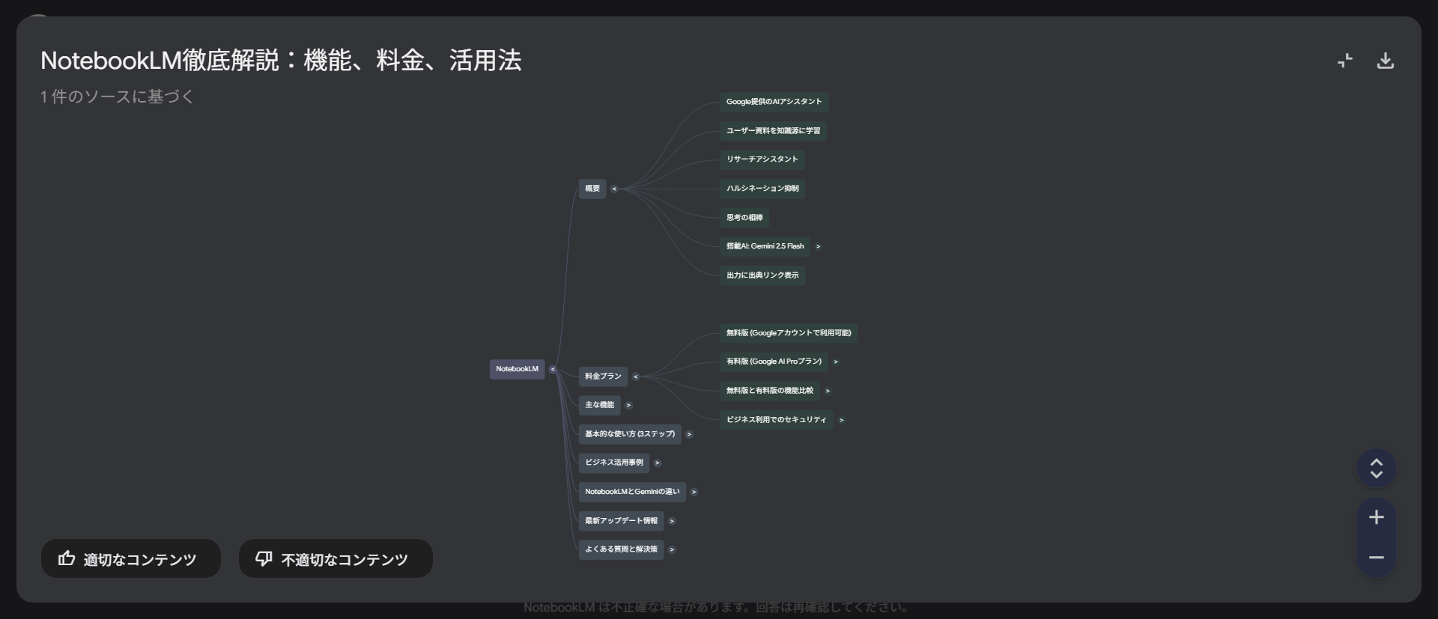Rate as 不適切なコンテンツ (thumbs down)
This screenshot has height=619, width=1438.
[336, 559]
